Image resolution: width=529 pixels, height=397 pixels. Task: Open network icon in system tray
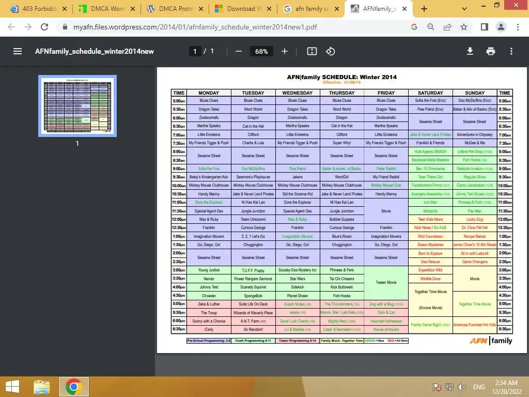click(x=449, y=387)
